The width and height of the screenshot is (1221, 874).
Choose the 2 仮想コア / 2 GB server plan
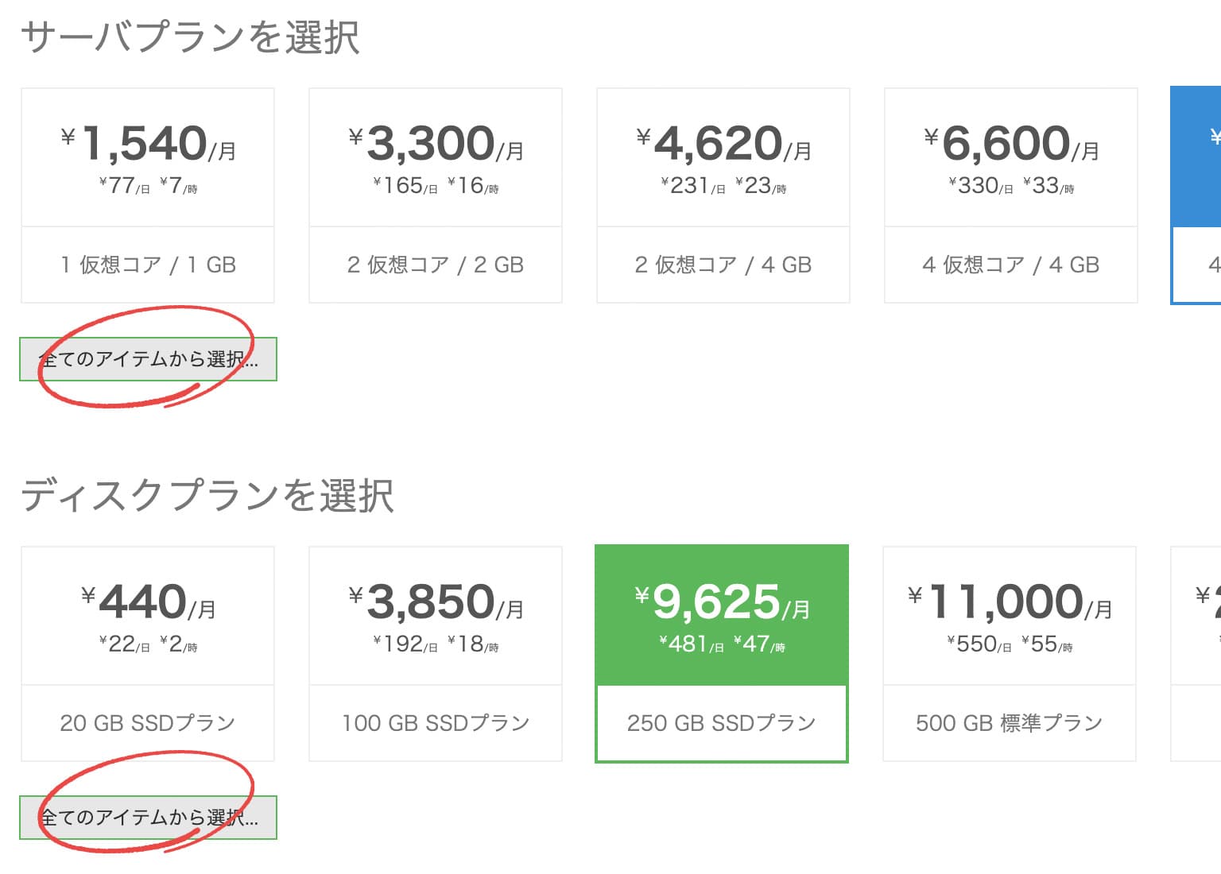coord(436,195)
